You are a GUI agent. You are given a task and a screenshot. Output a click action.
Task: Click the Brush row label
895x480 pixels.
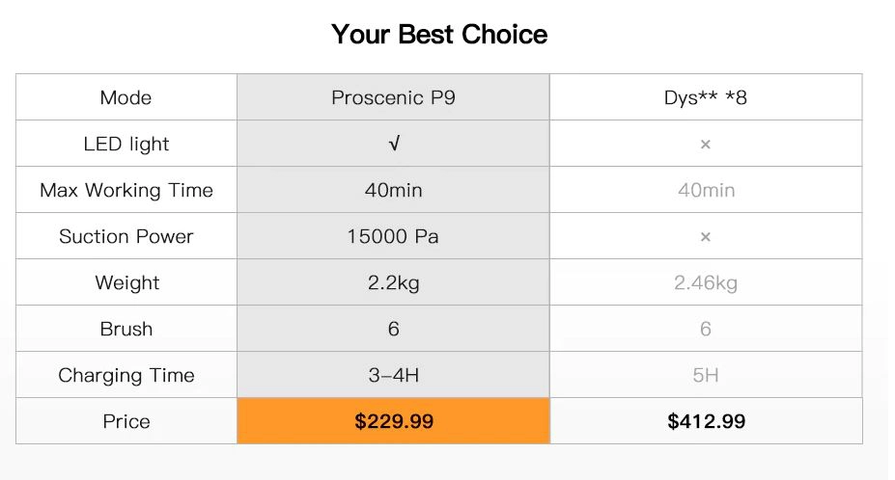point(126,329)
